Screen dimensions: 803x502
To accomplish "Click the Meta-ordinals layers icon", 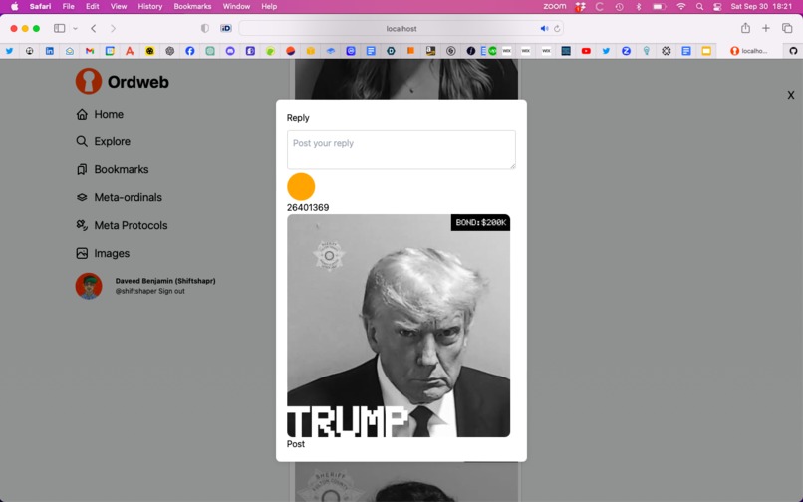I will pos(82,197).
